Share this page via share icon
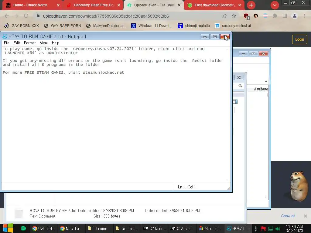The image size is (311, 233). (x=224, y=16)
